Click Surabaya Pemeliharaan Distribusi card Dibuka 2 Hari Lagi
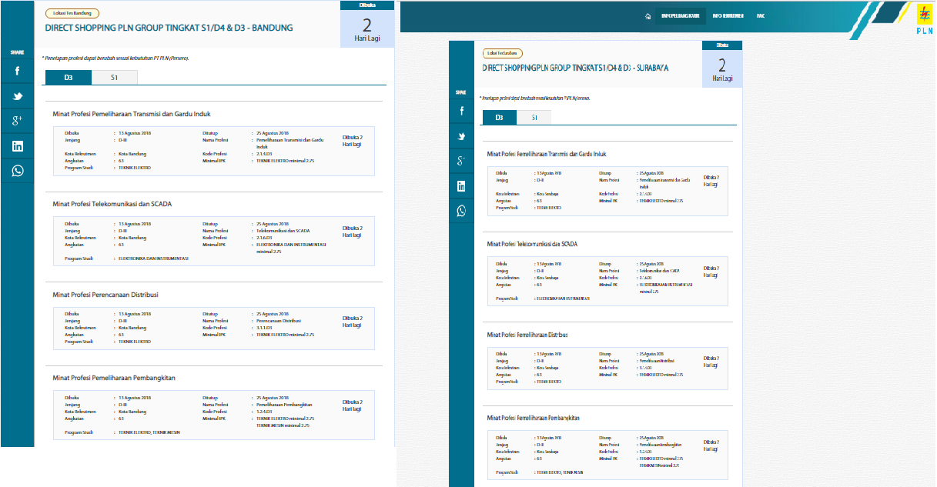The image size is (937, 487). [x=711, y=362]
